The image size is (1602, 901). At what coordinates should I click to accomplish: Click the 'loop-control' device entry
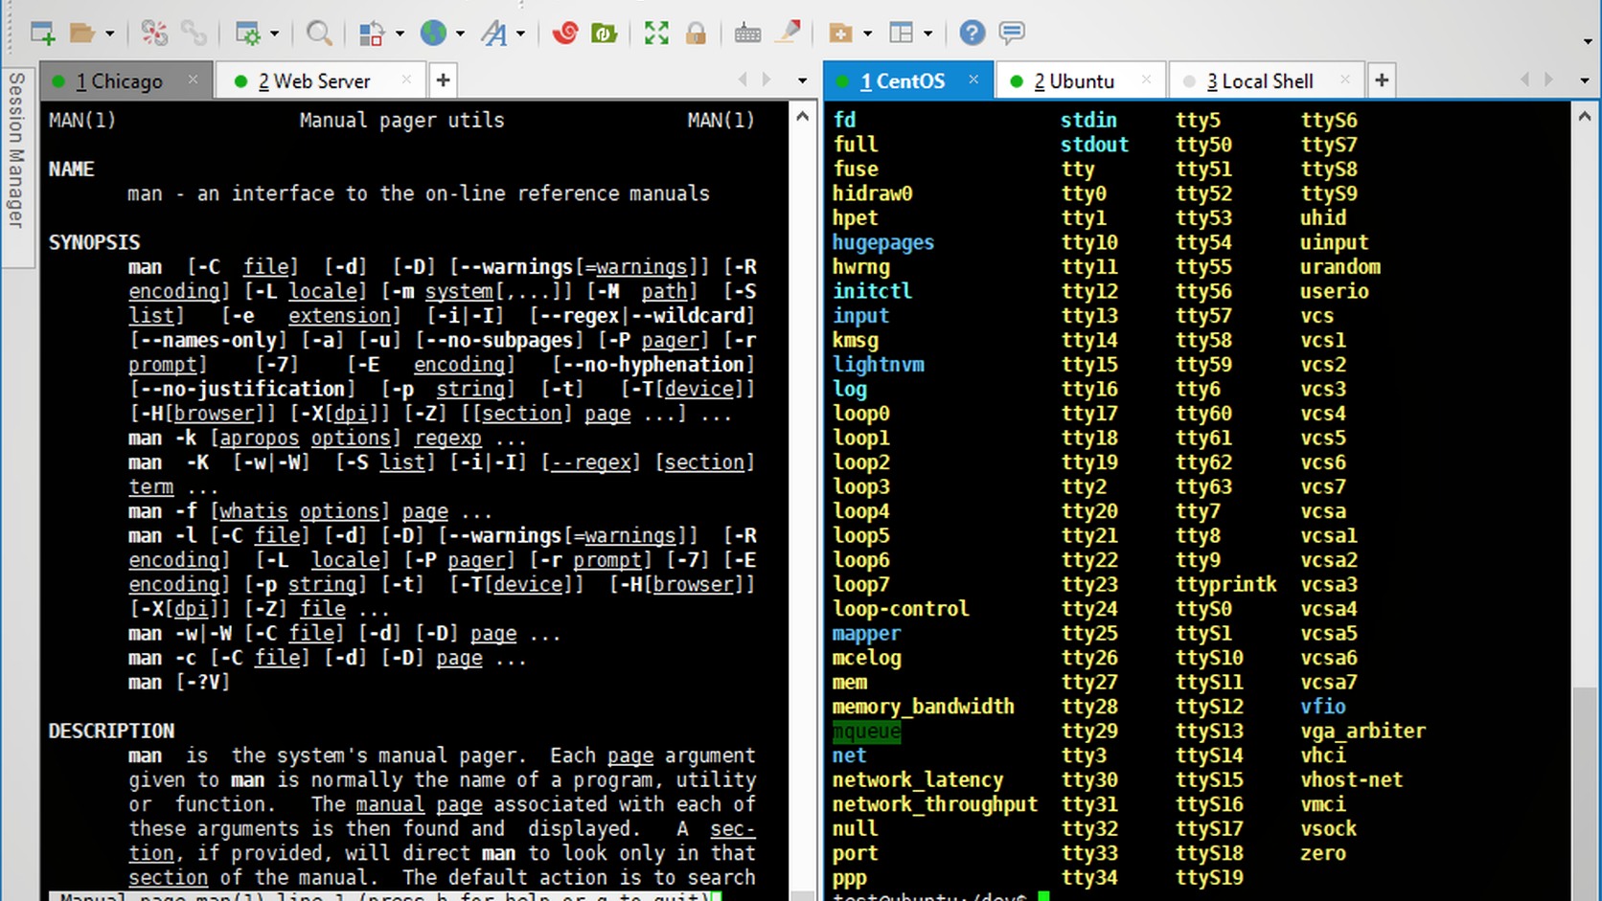(x=901, y=609)
